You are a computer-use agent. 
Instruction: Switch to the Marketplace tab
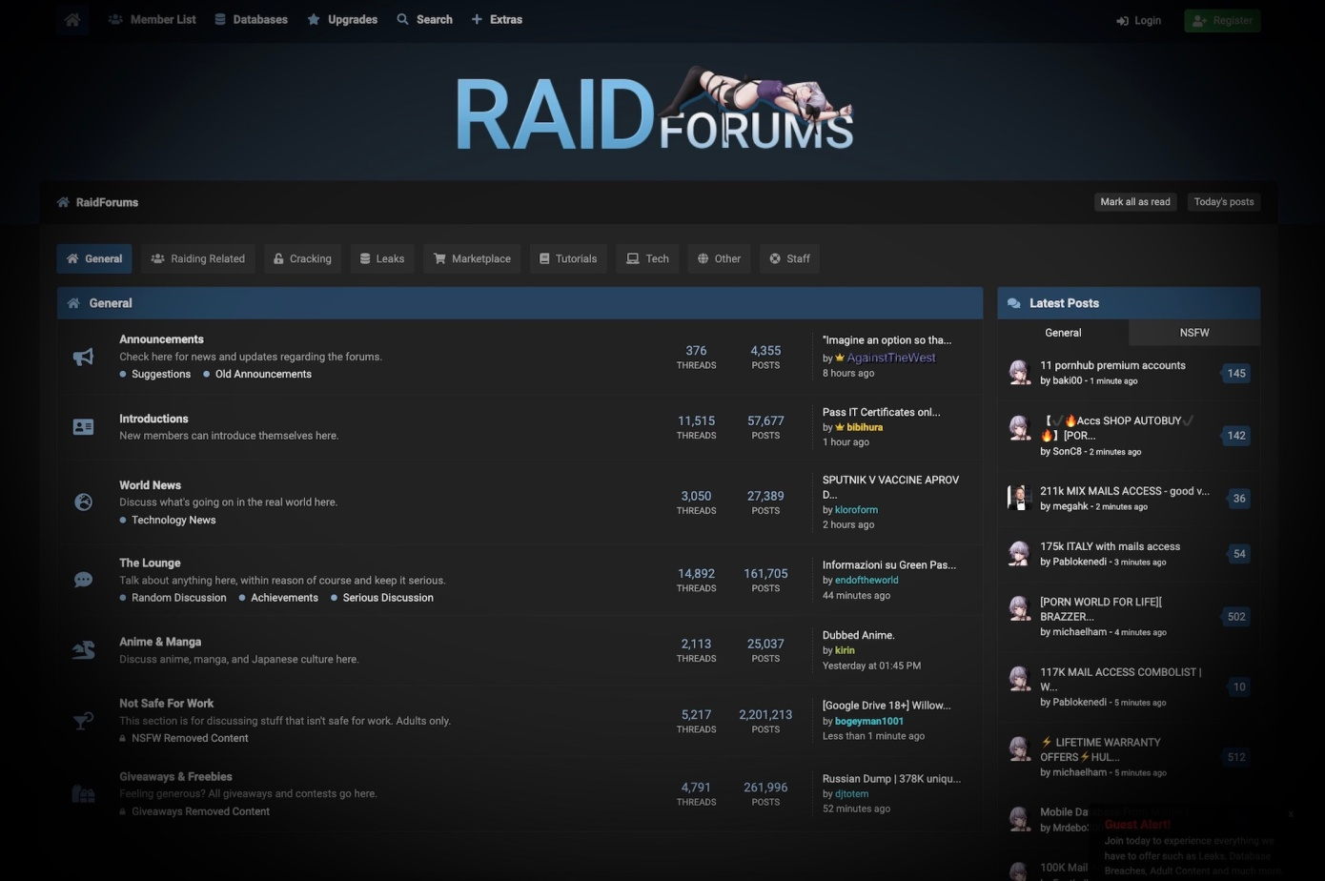click(x=472, y=258)
